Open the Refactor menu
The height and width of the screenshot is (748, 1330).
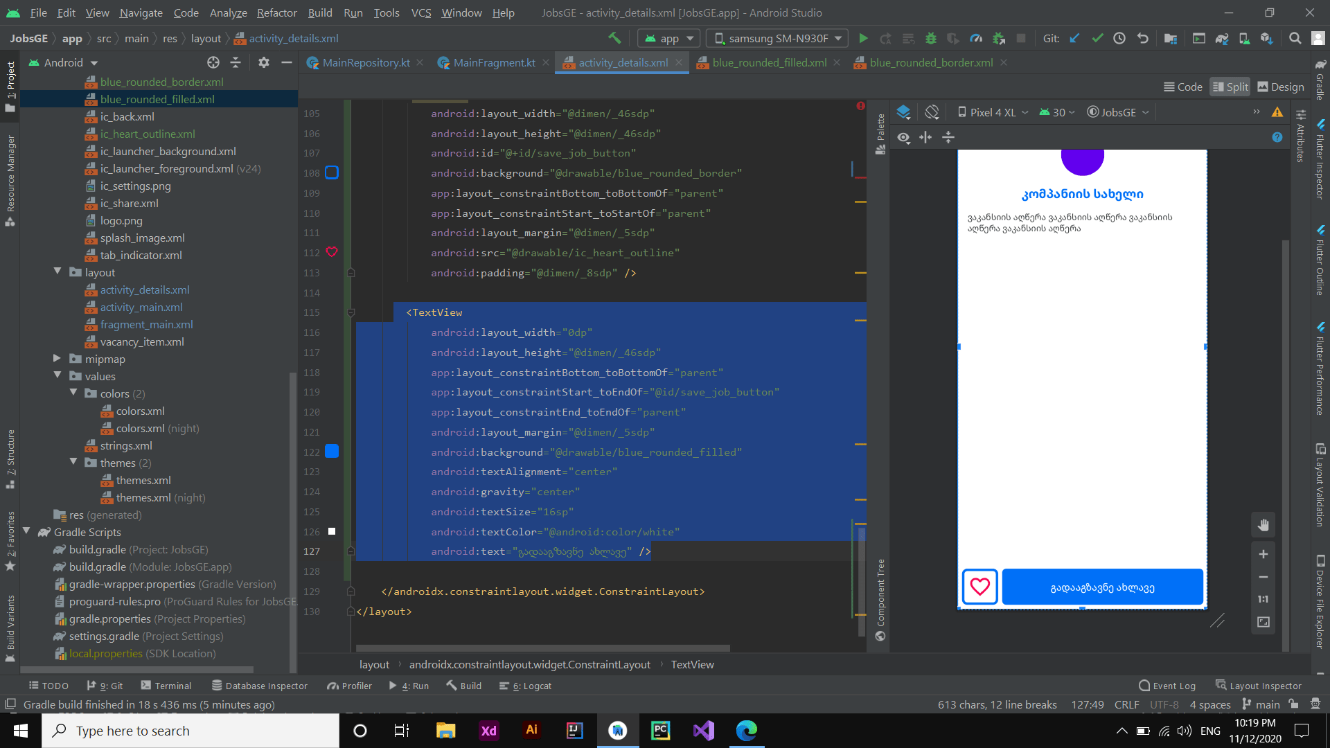(276, 12)
